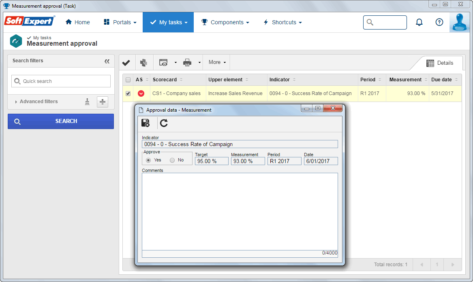Open the notifications bell

(419, 22)
